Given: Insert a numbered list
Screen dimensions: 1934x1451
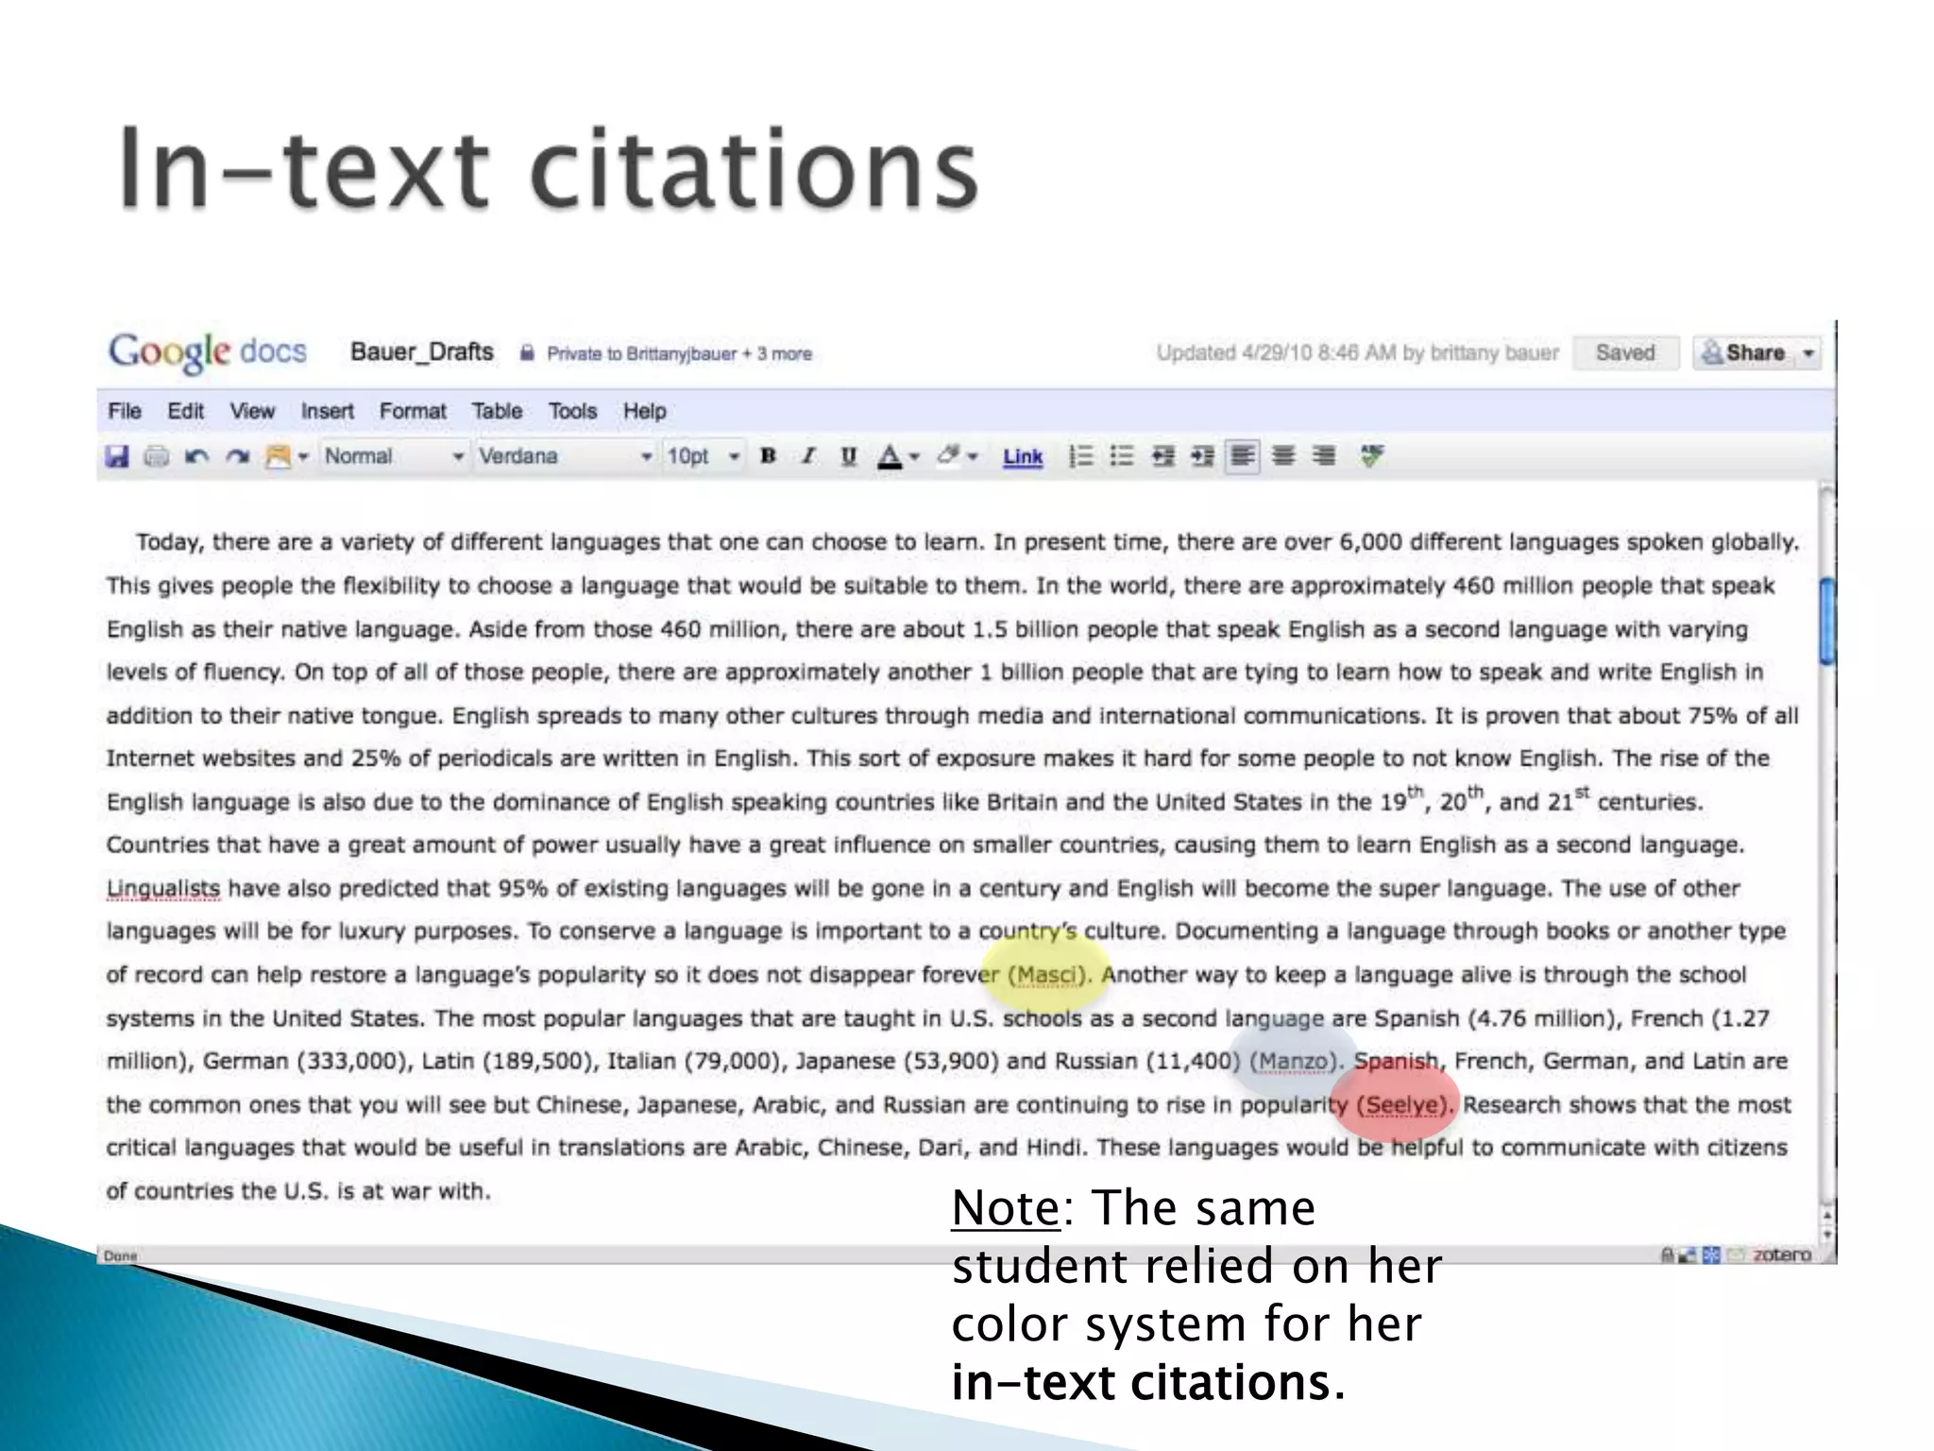Looking at the screenshot, I should pyautogui.click(x=1080, y=457).
